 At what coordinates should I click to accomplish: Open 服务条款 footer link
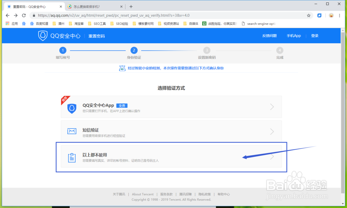pyautogui.click(x=167, y=194)
